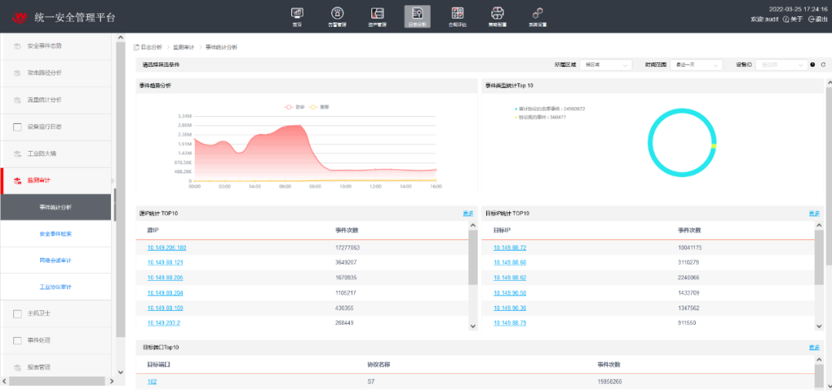Click the 退出 logout icon
832x391 pixels.
point(810,19)
